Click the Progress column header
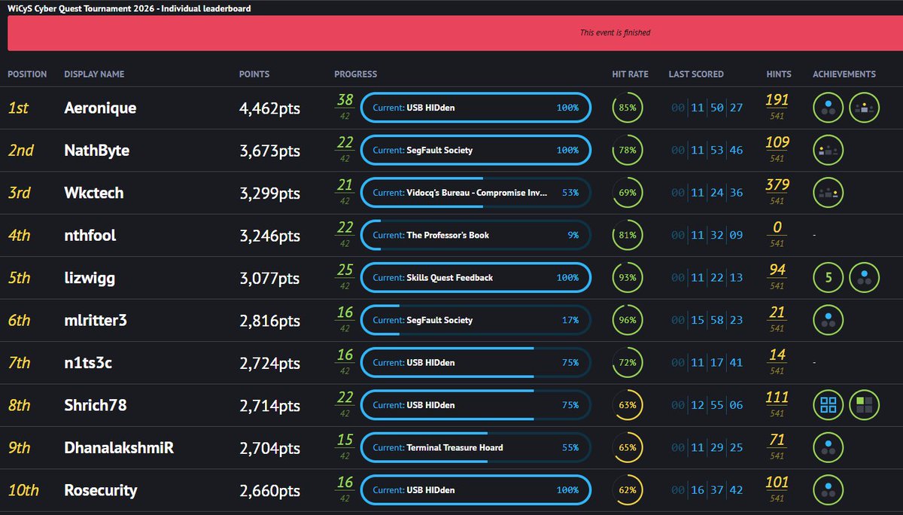Screen dimensions: 903x515 click(x=356, y=75)
